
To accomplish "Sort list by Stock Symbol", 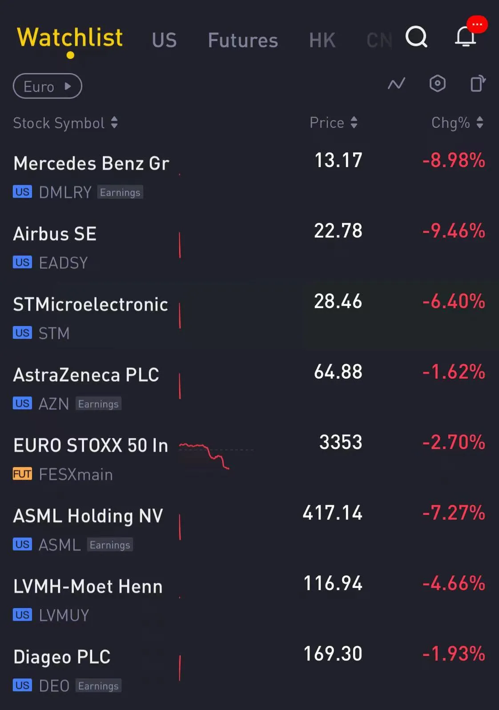I will pos(65,123).
